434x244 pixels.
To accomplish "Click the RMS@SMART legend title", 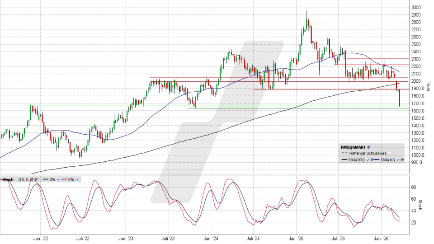I will tap(353, 147).
